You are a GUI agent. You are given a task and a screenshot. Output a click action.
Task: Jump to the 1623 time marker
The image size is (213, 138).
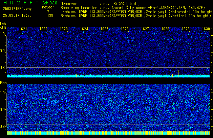64,29
